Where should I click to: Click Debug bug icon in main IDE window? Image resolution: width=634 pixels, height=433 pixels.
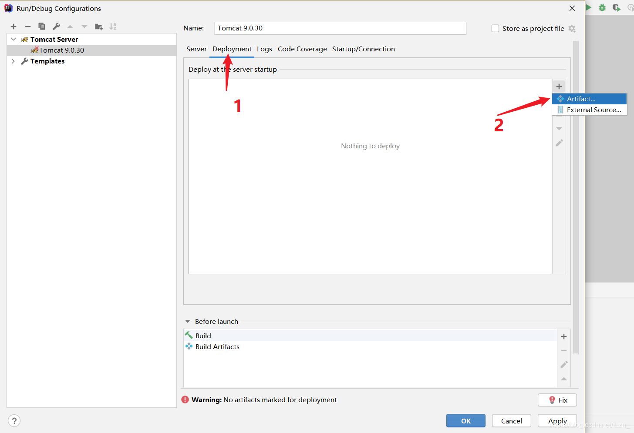pyautogui.click(x=602, y=7)
